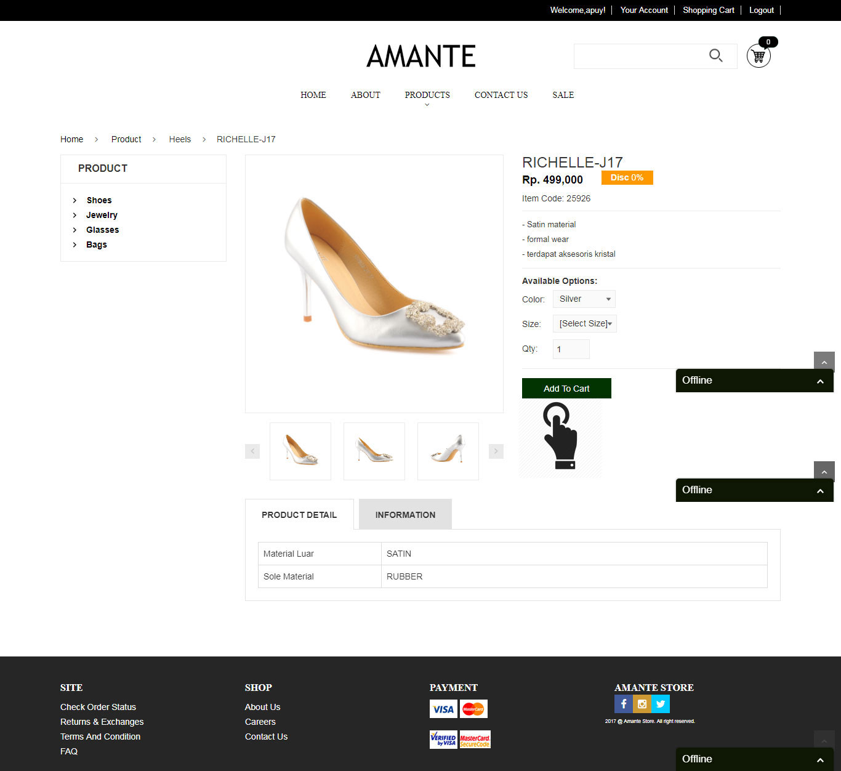Open About Us footer link
The image size is (841, 771).
(262, 707)
